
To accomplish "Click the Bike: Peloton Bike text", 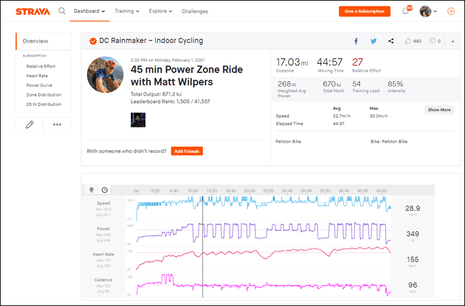I will [x=389, y=141].
